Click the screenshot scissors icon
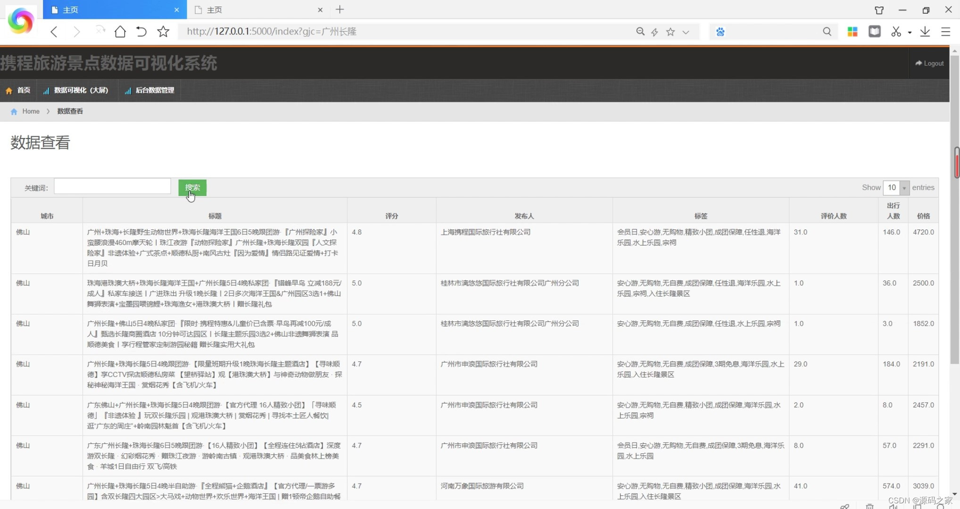The image size is (960, 509). 896,32
